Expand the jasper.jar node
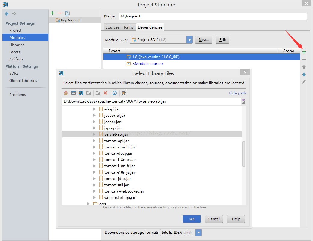The height and width of the screenshot is (241, 313). (x=94, y=122)
